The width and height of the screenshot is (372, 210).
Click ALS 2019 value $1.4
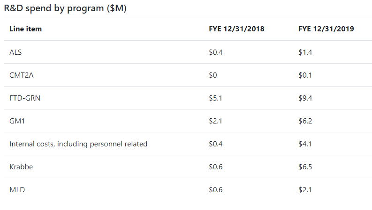[x=305, y=52]
